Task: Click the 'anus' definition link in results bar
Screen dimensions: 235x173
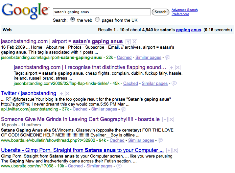Action: [x=196, y=30]
